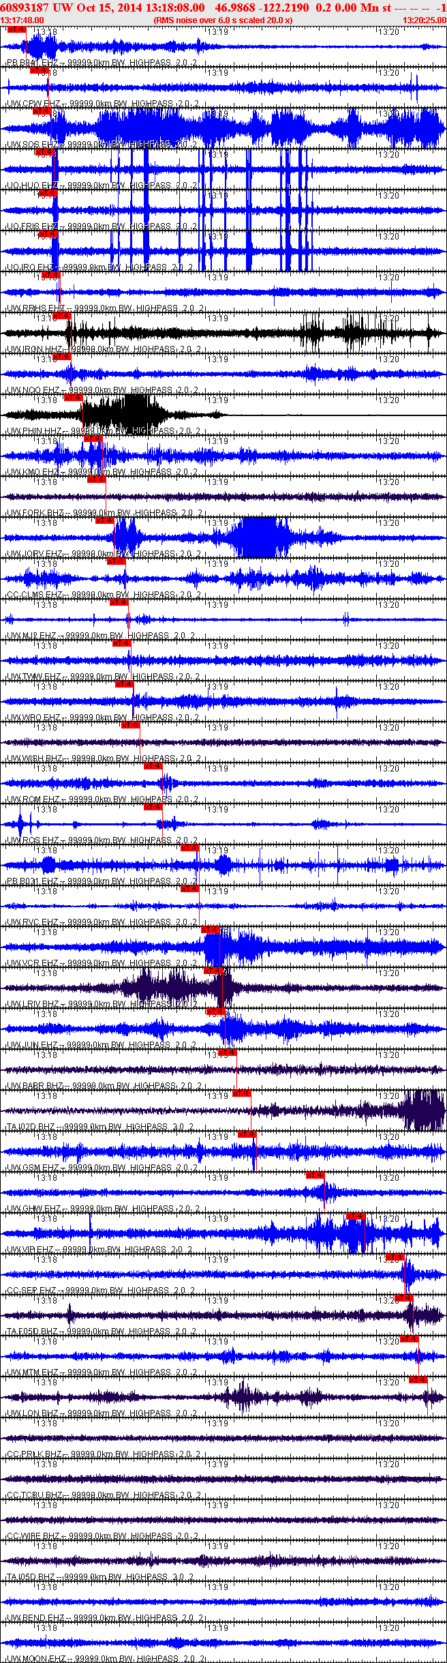
Task: Select the red pick flag on UW RVC trace
Action: pyautogui.click(x=189, y=889)
